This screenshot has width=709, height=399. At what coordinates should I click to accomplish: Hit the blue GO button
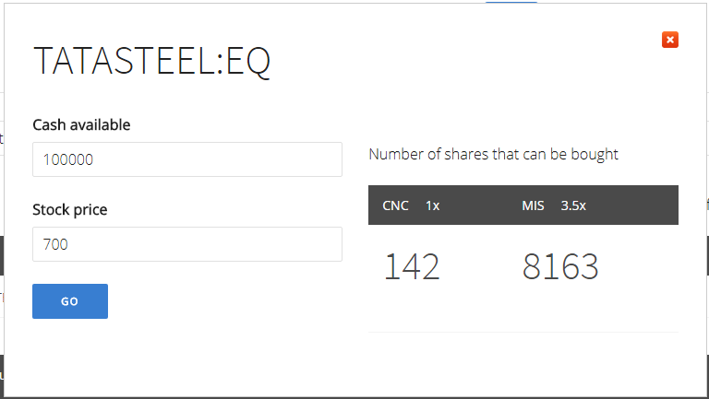70,301
